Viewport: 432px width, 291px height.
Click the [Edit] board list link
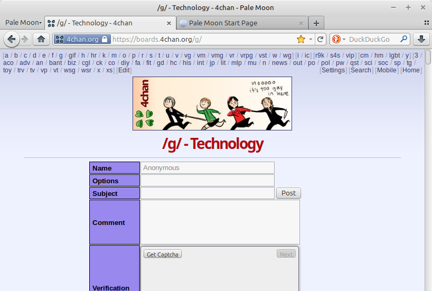click(124, 70)
